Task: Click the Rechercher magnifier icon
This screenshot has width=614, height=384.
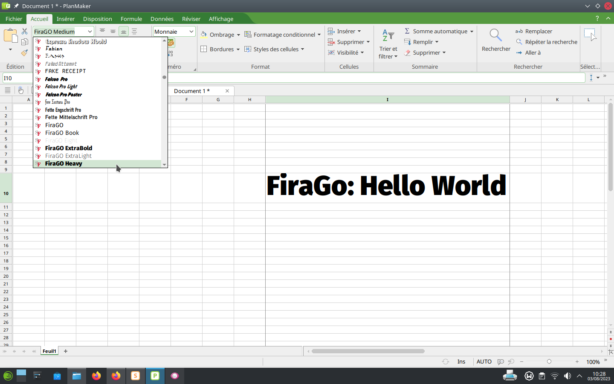Action: click(495, 35)
